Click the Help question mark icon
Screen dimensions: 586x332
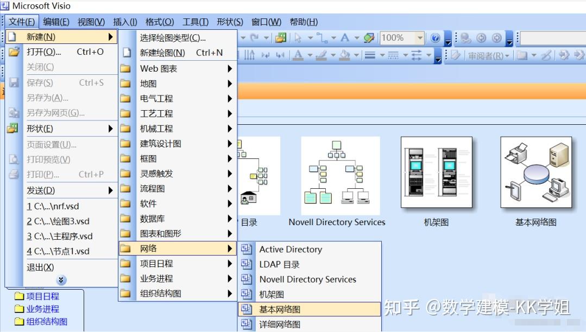click(x=436, y=38)
